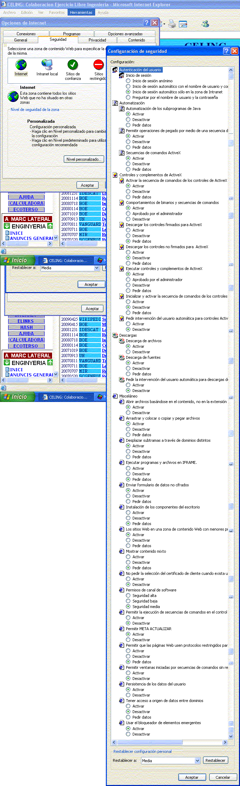Click the Nivel personalizado... button
This screenshot has height=786, width=240.
coord(84,159)
